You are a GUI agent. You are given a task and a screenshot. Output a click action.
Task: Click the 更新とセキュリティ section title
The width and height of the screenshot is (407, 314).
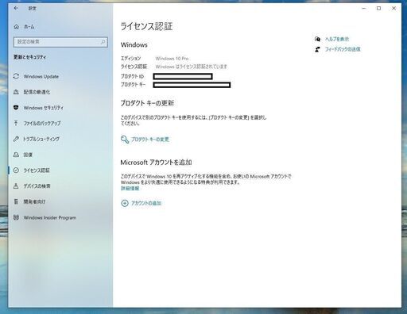(29, 57)
